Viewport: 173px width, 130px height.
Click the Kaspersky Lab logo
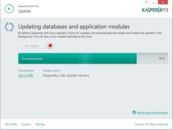pos(155,10)
